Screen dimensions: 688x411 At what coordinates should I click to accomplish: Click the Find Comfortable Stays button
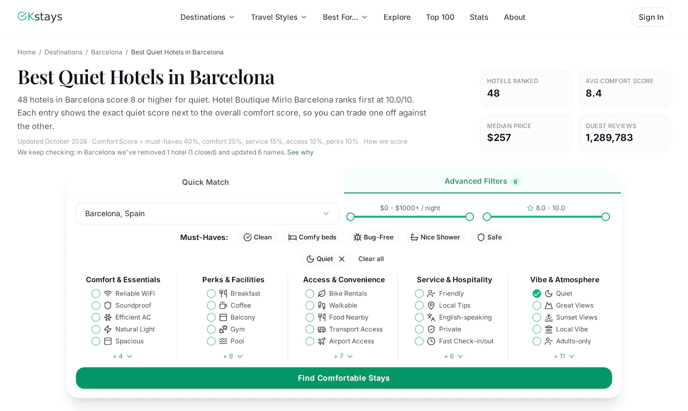[344, 378]
